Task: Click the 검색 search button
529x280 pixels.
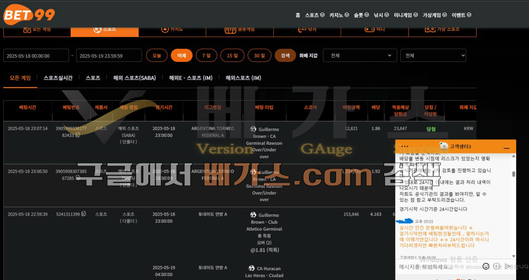Action: tap(285, 55)
